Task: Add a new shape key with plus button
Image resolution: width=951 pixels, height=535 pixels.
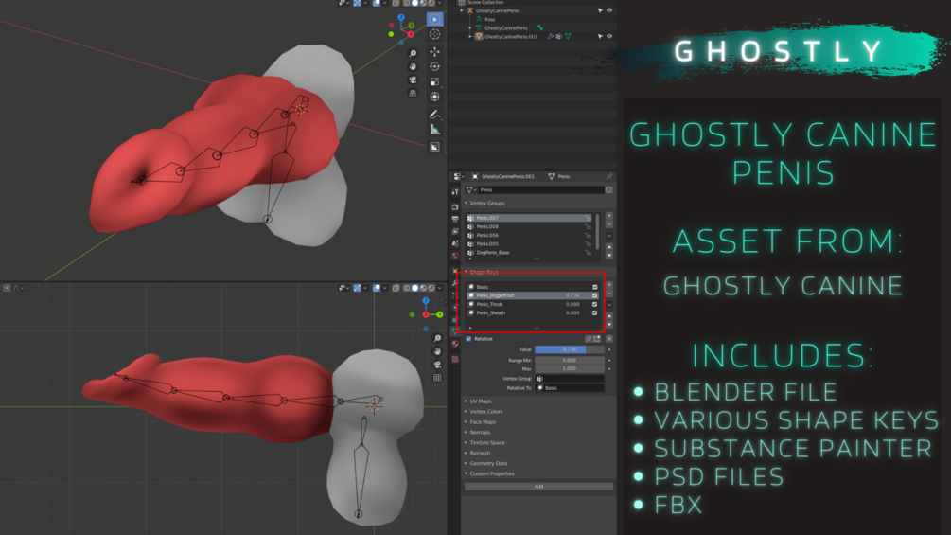Action: (x=609, y=284)
